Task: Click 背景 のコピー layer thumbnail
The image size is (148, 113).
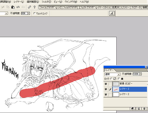Action: coord(116,84)
